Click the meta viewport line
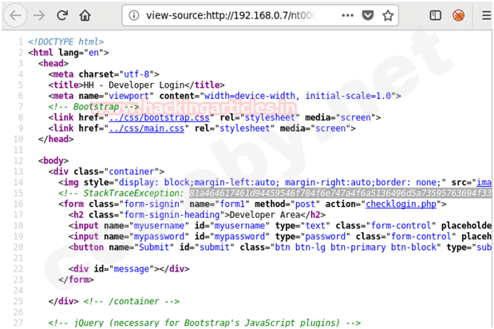 point(224,96)
